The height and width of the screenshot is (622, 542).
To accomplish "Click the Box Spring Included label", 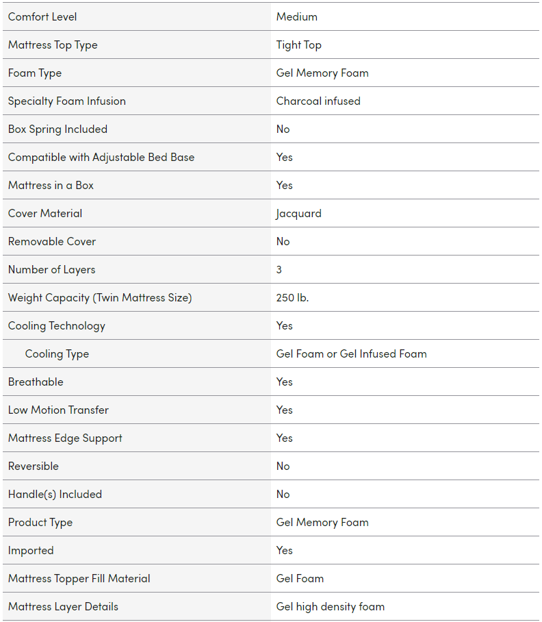I will tap(57, 129).
